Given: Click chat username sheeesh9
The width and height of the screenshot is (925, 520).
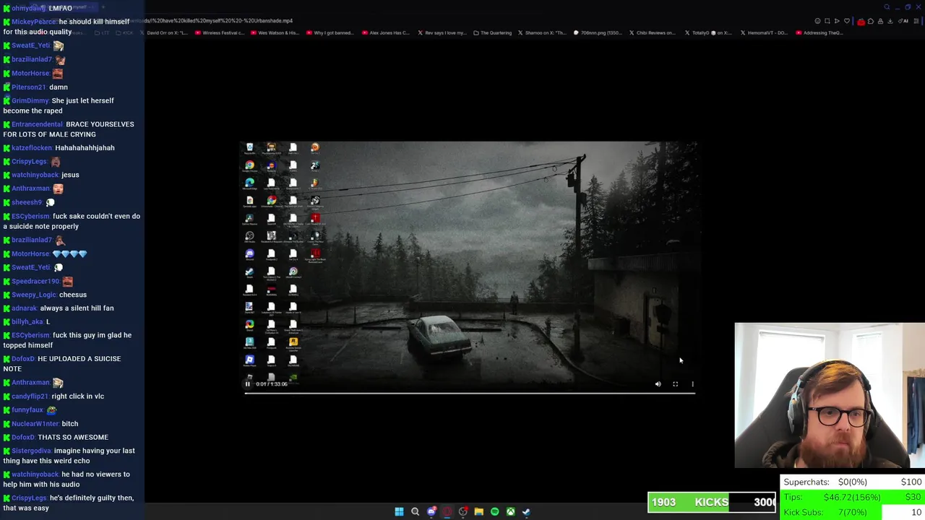Looking at the screenshot, I should tap(27, 202).
